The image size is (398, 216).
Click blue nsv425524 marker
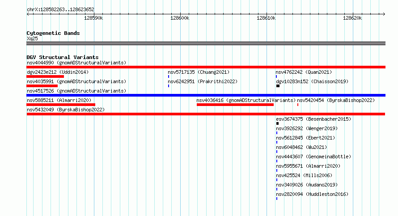tap(277, 180)
